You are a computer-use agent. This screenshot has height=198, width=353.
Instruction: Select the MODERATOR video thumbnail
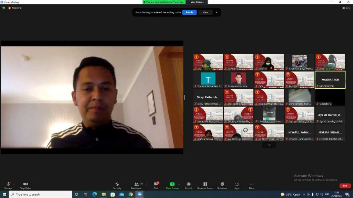click(x=330, y=80)
